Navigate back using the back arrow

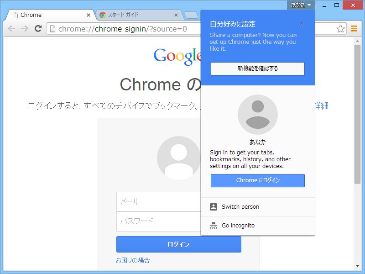pos(11,28)
